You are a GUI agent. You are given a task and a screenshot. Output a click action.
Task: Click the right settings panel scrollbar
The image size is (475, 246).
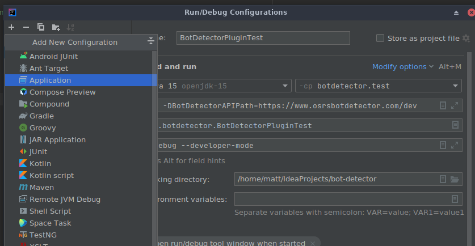pyautogui.click(x=469, y=149)
